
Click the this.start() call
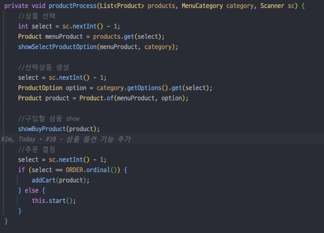point(54,201)
